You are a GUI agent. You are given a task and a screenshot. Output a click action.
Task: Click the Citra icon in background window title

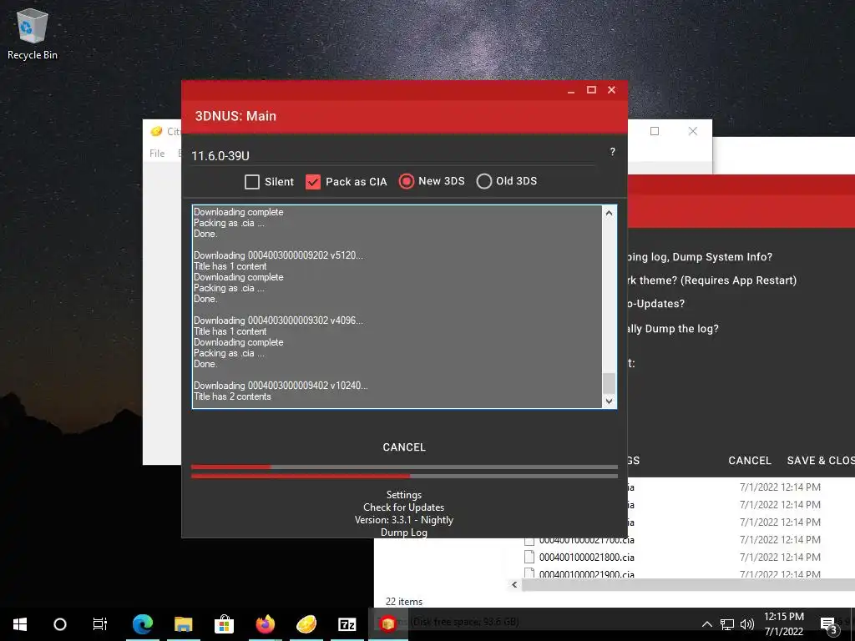(x=156, y=131)
